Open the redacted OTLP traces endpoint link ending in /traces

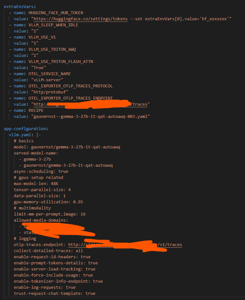pos(90,104)
